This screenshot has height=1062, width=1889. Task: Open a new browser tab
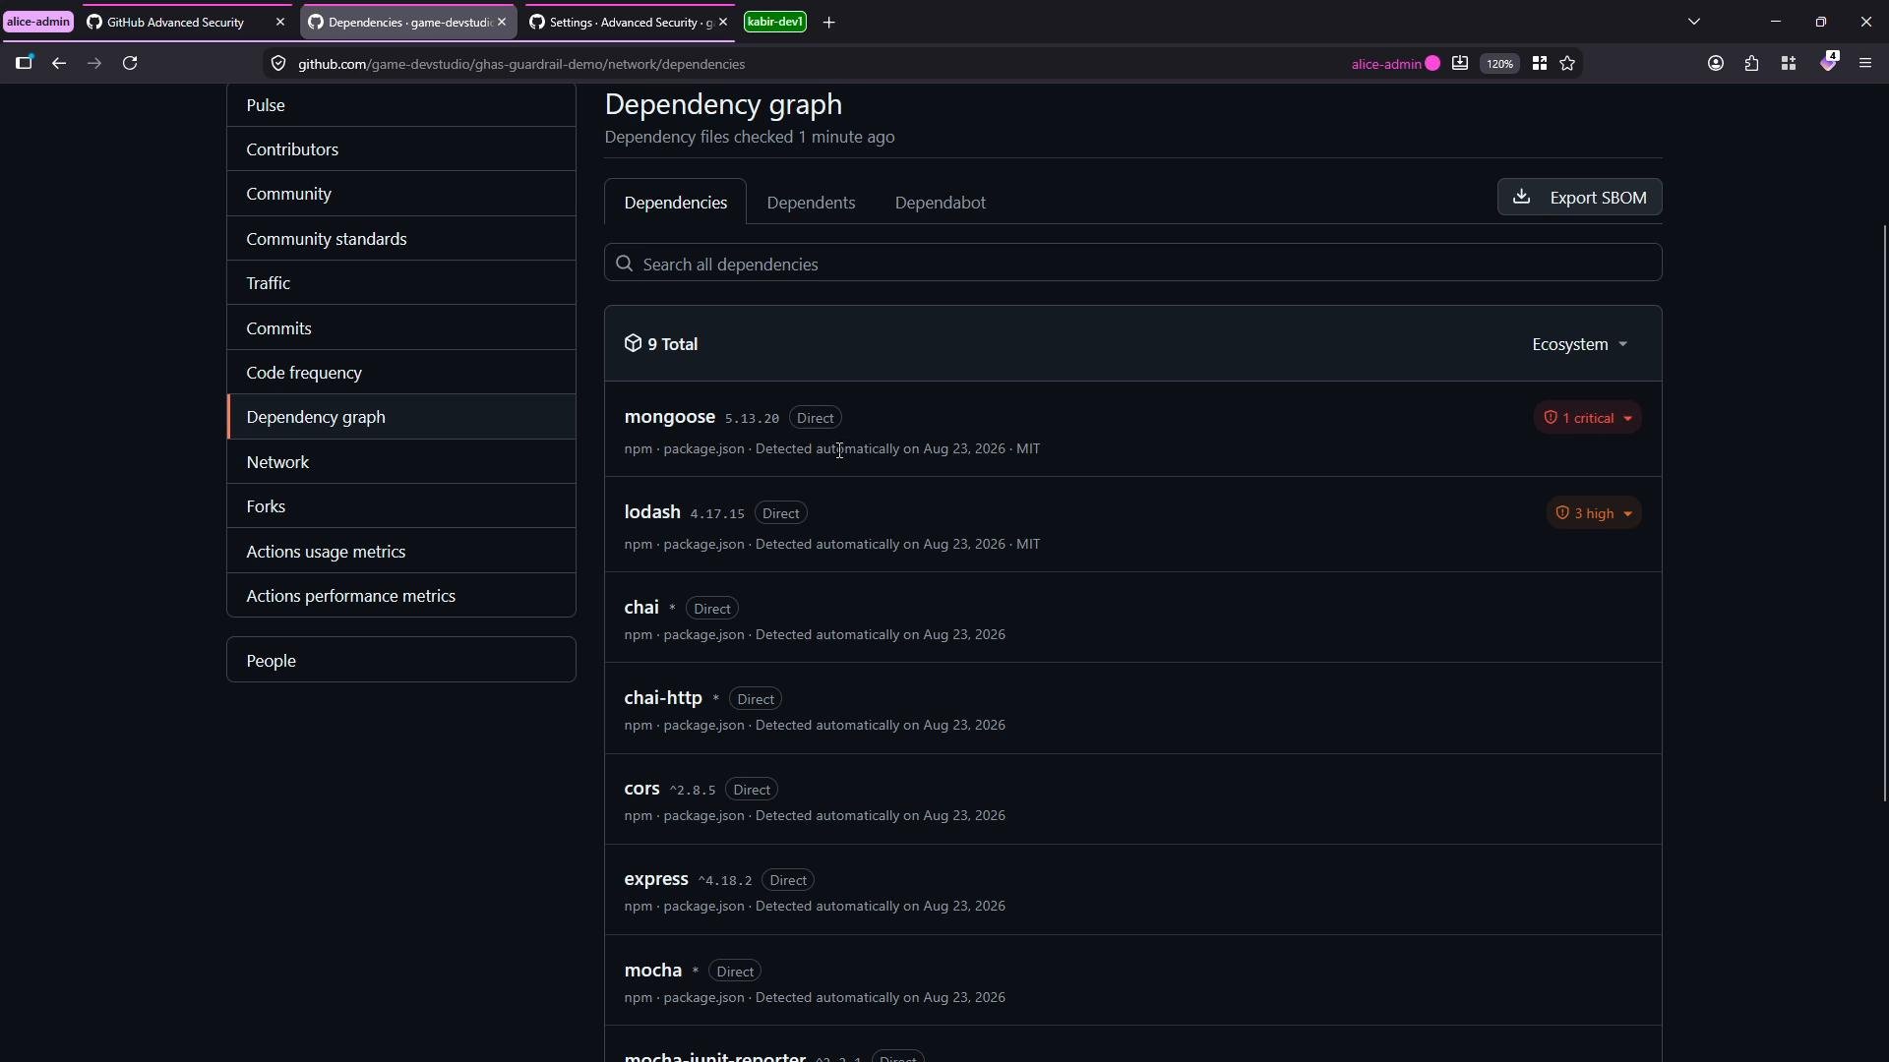[829, 22]
